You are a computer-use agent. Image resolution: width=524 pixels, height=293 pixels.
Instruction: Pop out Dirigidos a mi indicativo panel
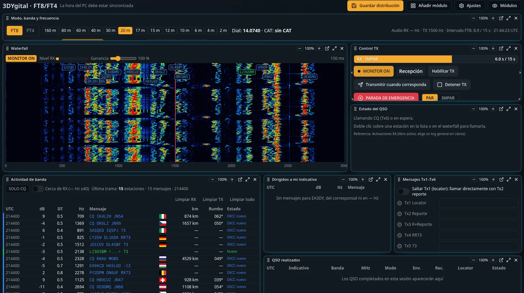pyautogui.click(x=371, y=179)
